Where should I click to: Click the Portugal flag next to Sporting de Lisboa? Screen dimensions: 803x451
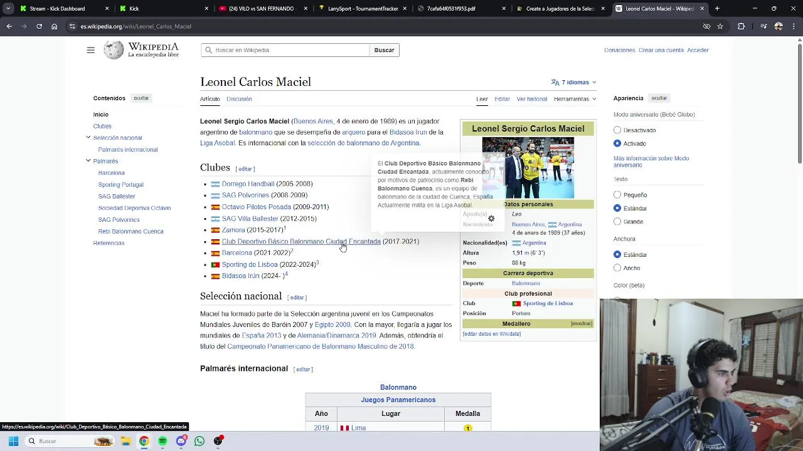point(215,264)
